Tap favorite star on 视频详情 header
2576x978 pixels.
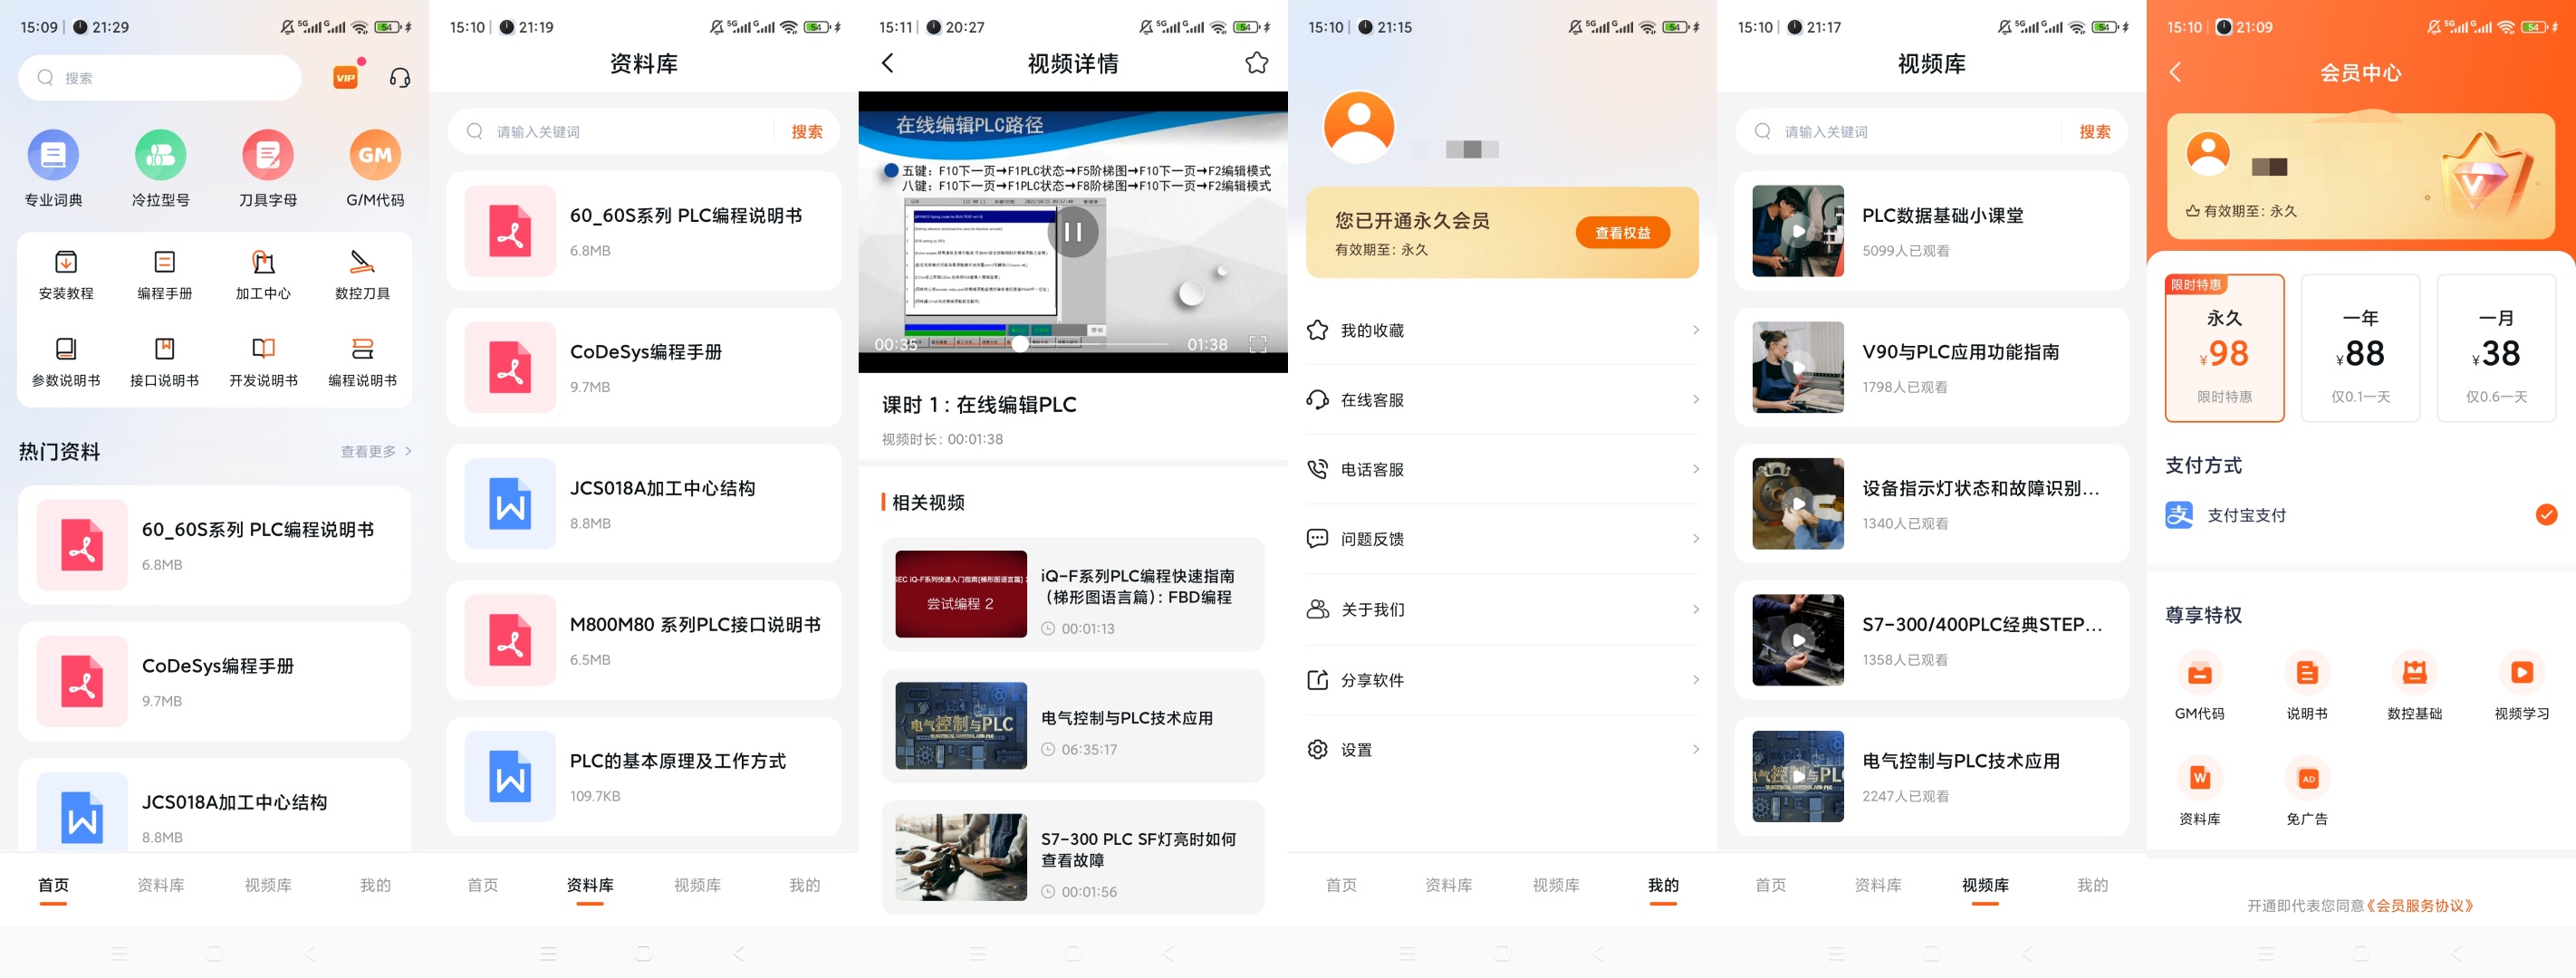(1256, 63)
